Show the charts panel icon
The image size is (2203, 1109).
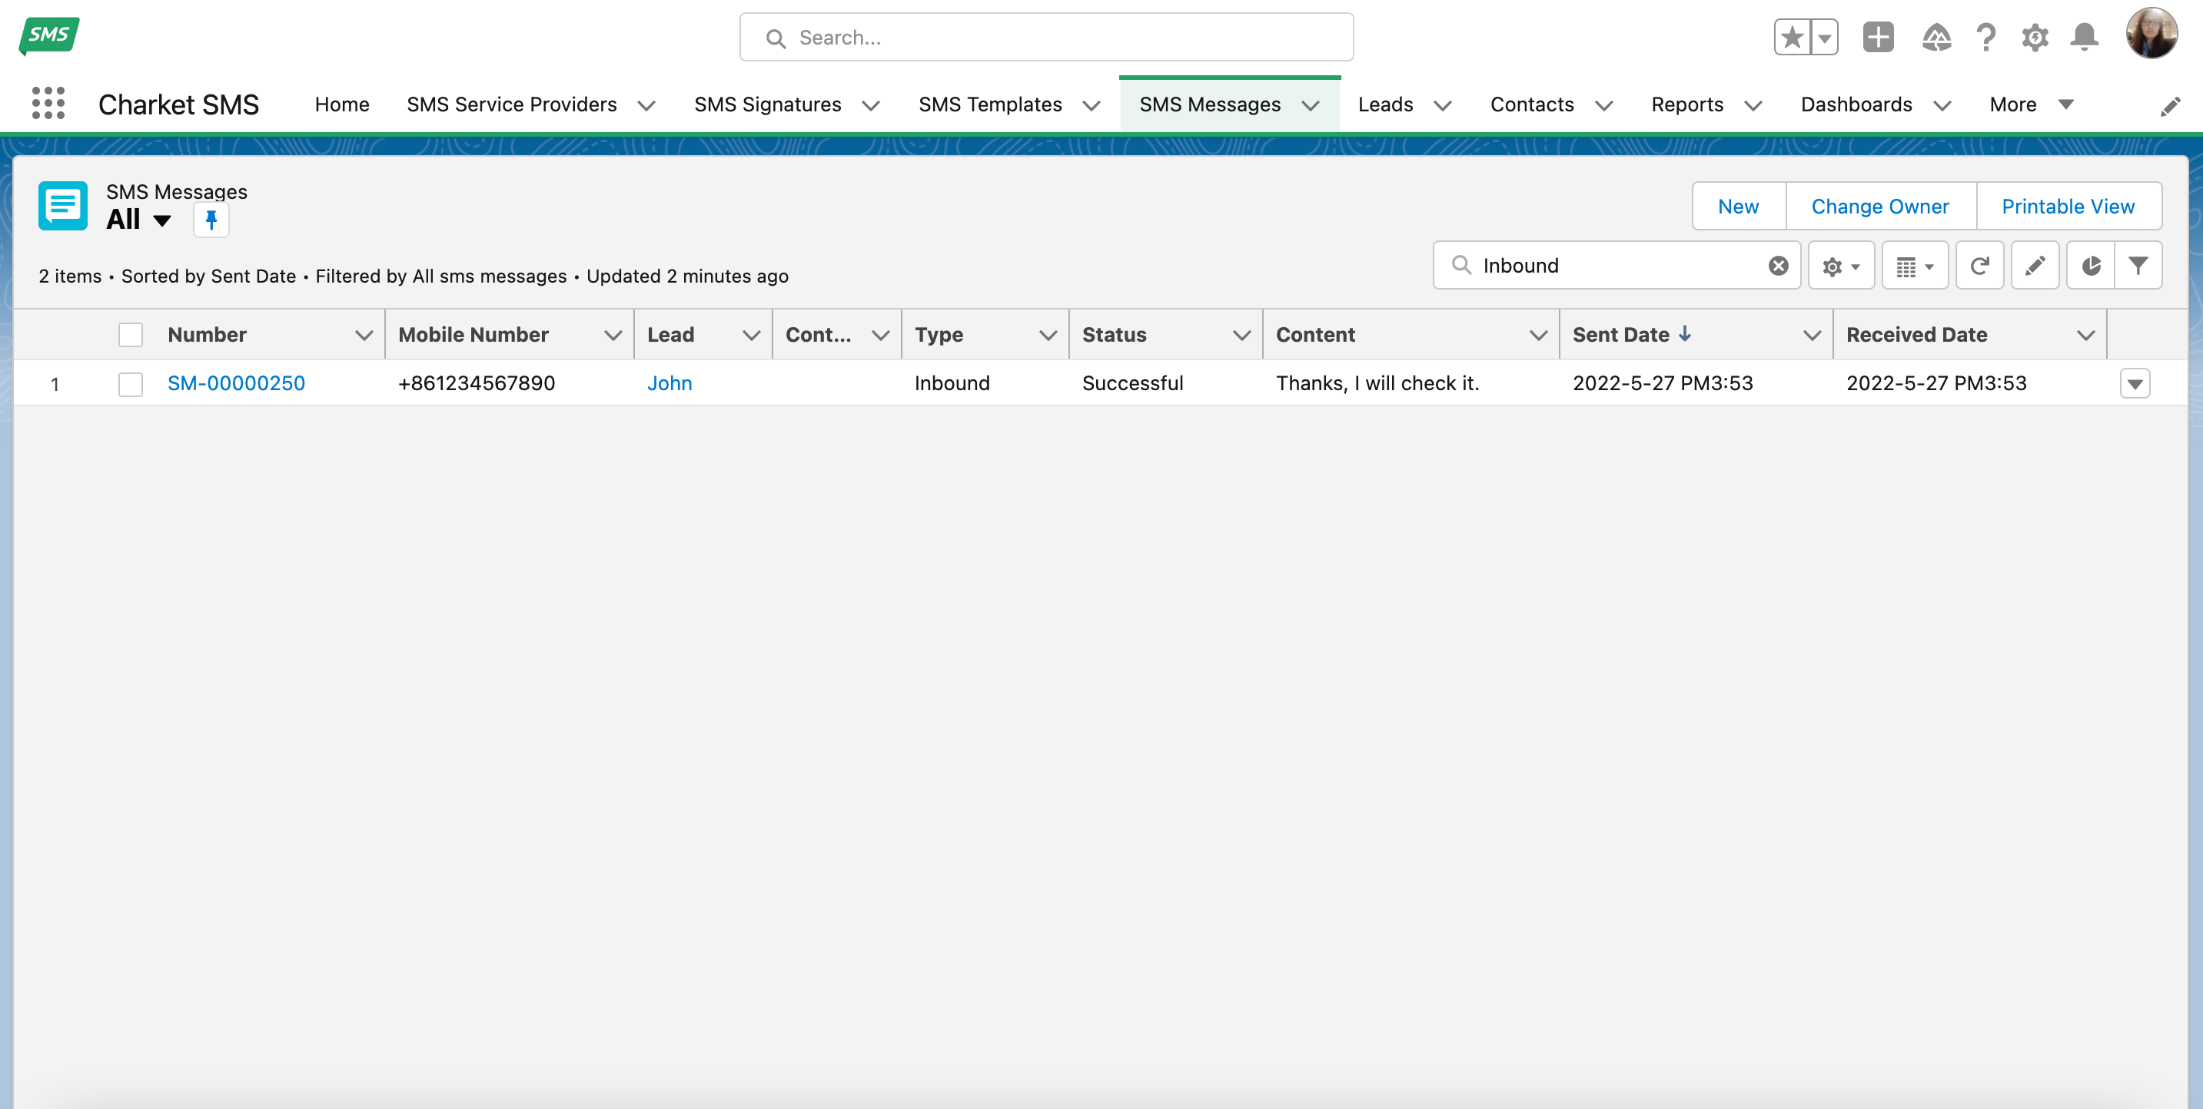point(2090,266)
